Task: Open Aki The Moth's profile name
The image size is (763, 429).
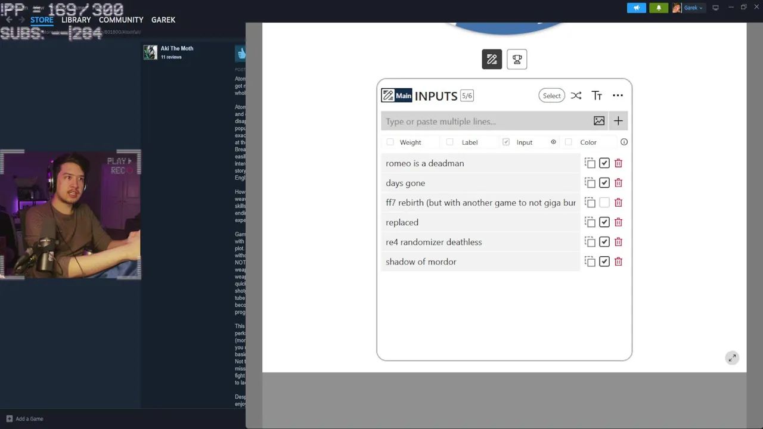Action: pos(177,48)
